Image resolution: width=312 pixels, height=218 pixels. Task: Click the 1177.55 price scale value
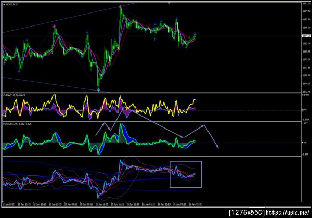point(306,68)
